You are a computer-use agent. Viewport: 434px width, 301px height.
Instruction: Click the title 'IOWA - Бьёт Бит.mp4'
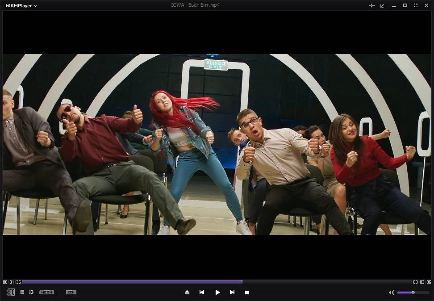click(196, 5)
